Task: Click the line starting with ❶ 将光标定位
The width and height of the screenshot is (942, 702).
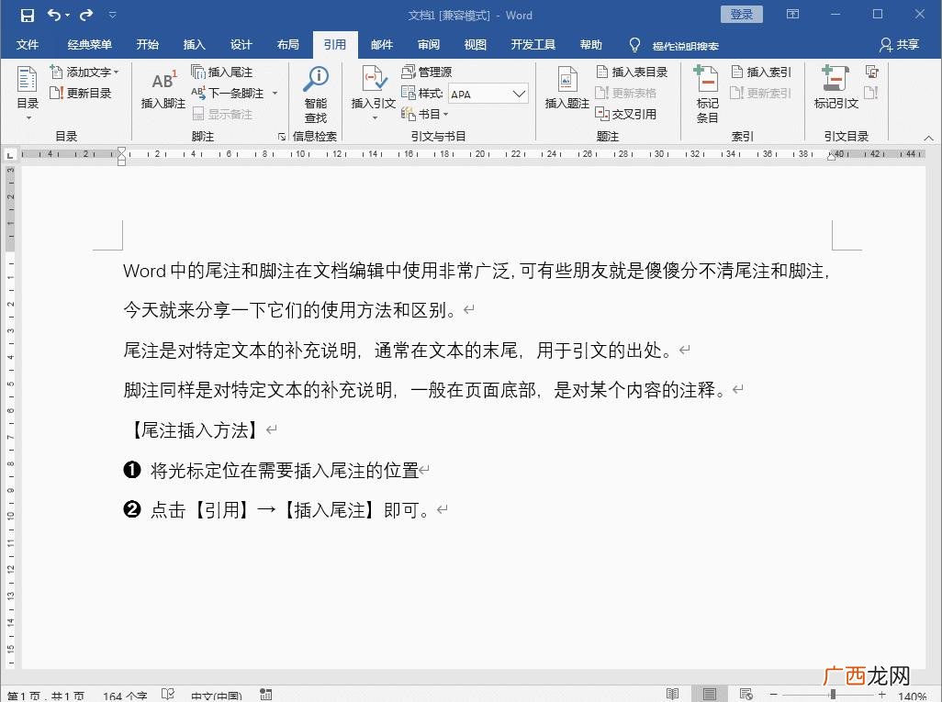Action: [x=276, y=470]
